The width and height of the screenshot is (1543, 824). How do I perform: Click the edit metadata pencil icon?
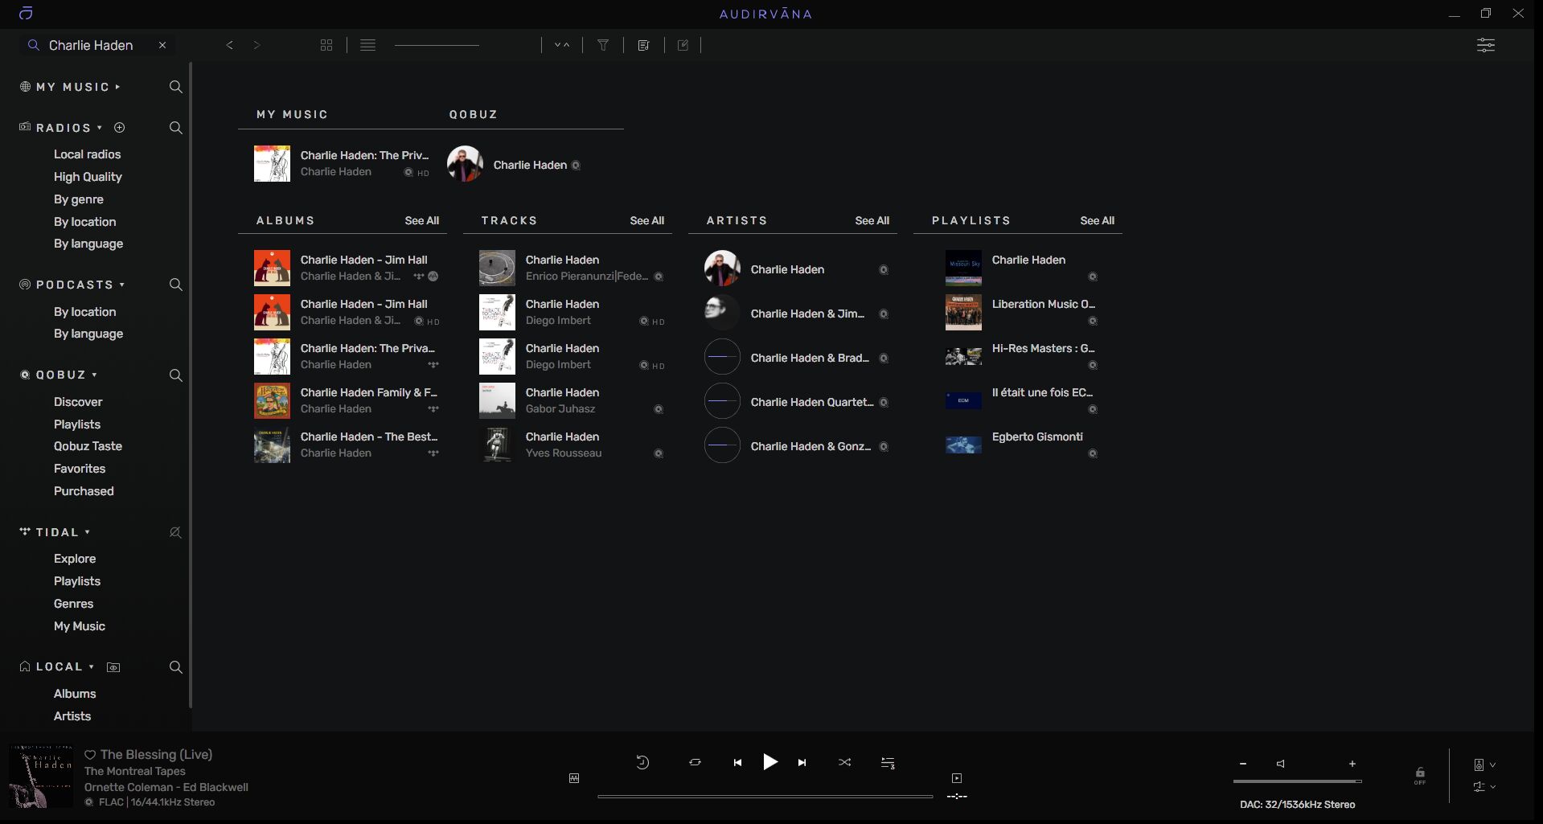(x=683, y=45)
